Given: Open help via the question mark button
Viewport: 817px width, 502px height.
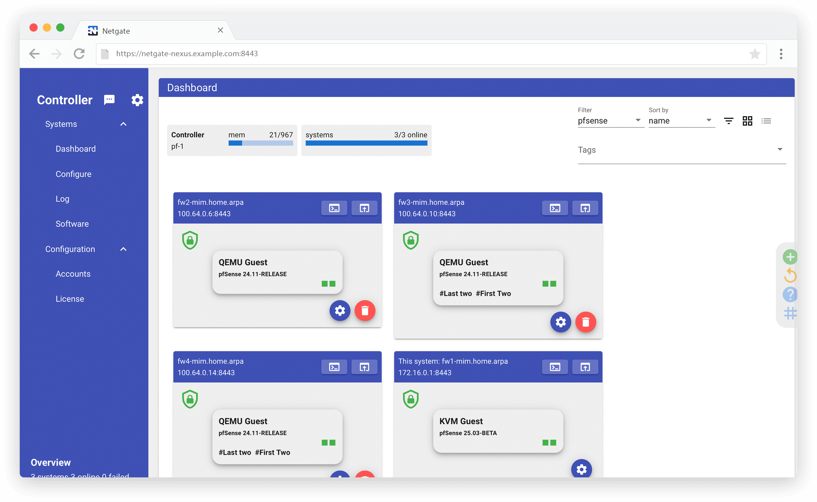Looking at the screenshot, I should (x=790, y=294).
